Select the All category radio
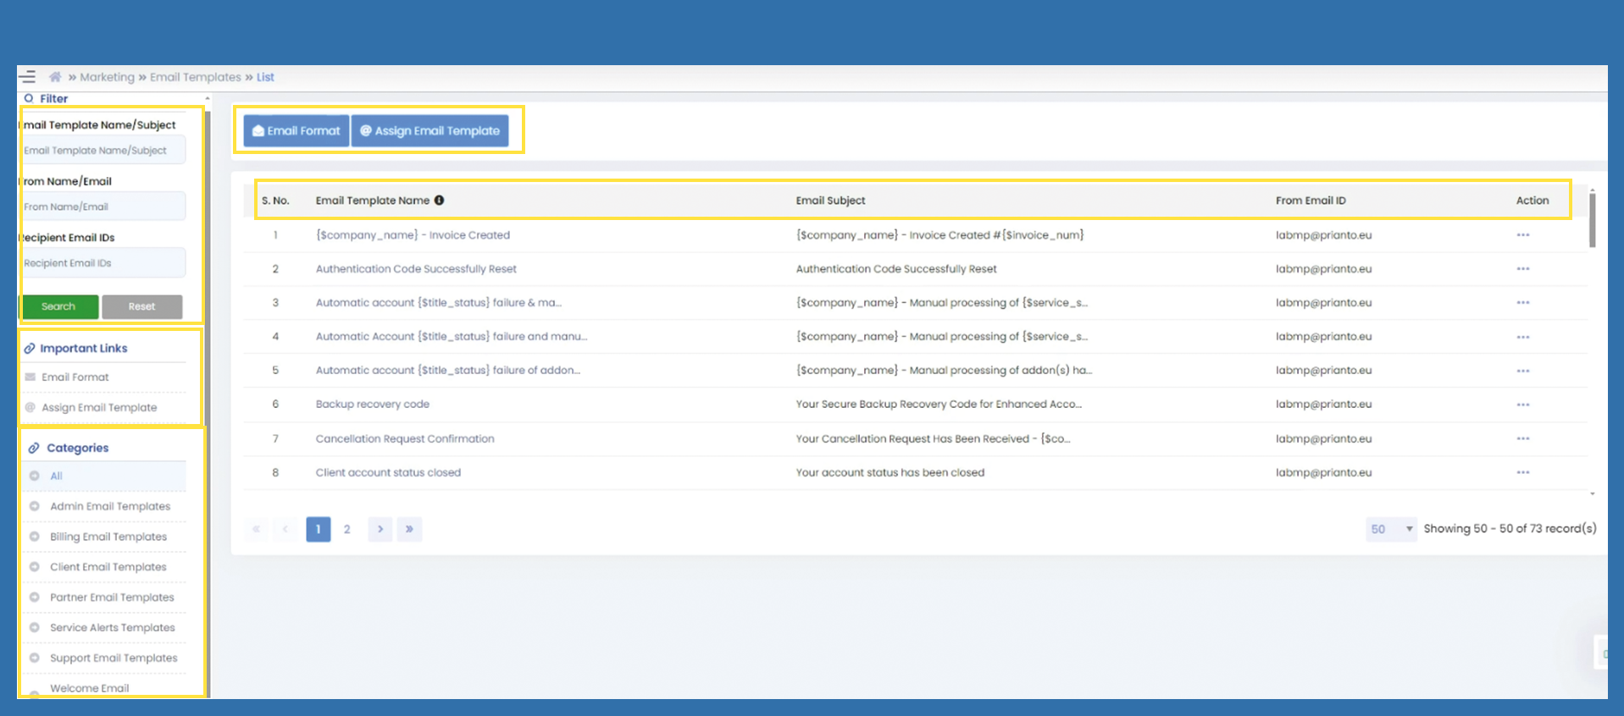 pos(35,476)
